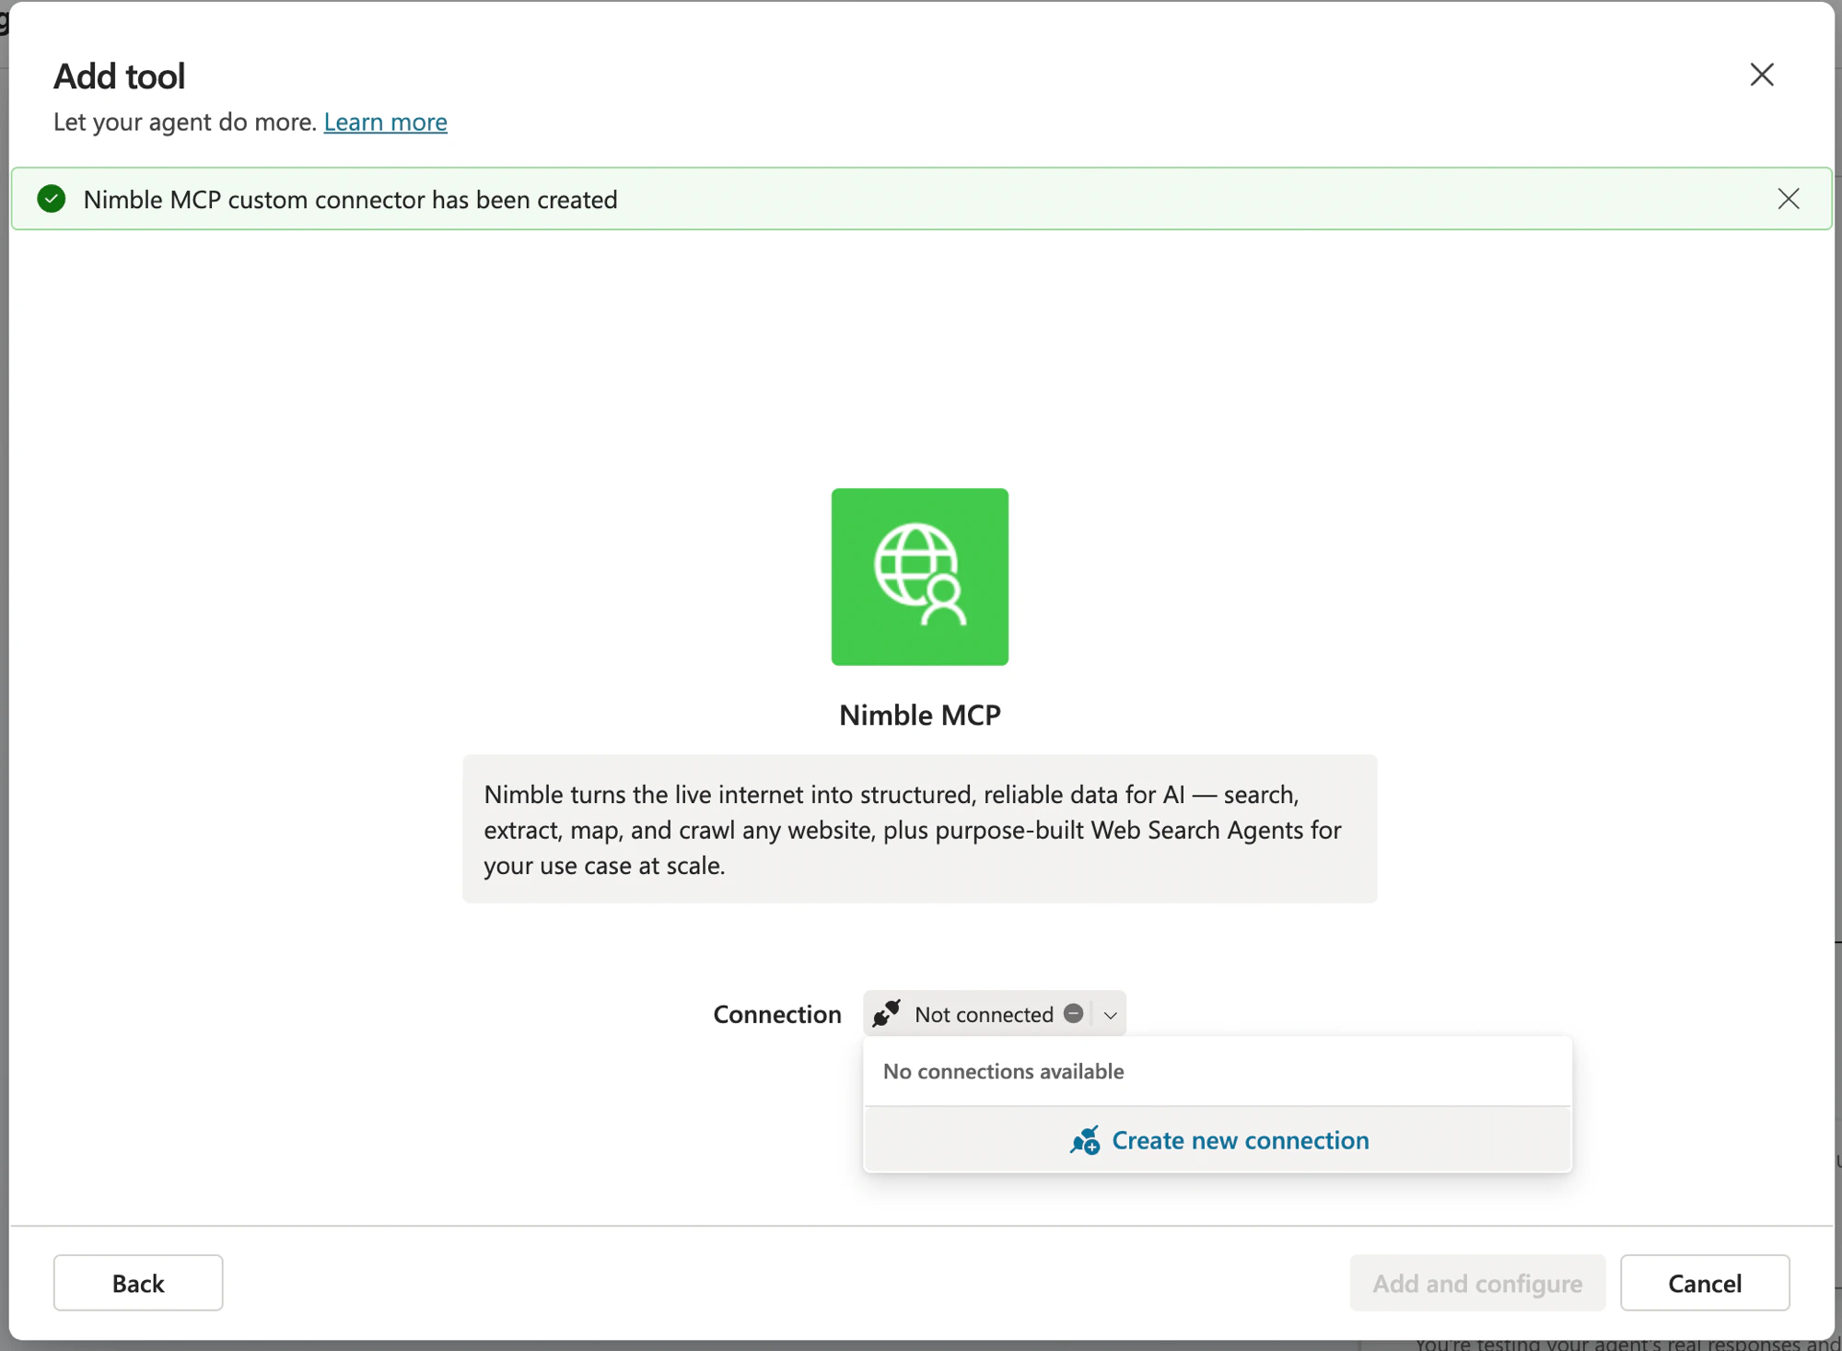1842x1351 pixels.
Task: Click the connection dropdown chevron arrow
Action: tap(1110, 1015)
